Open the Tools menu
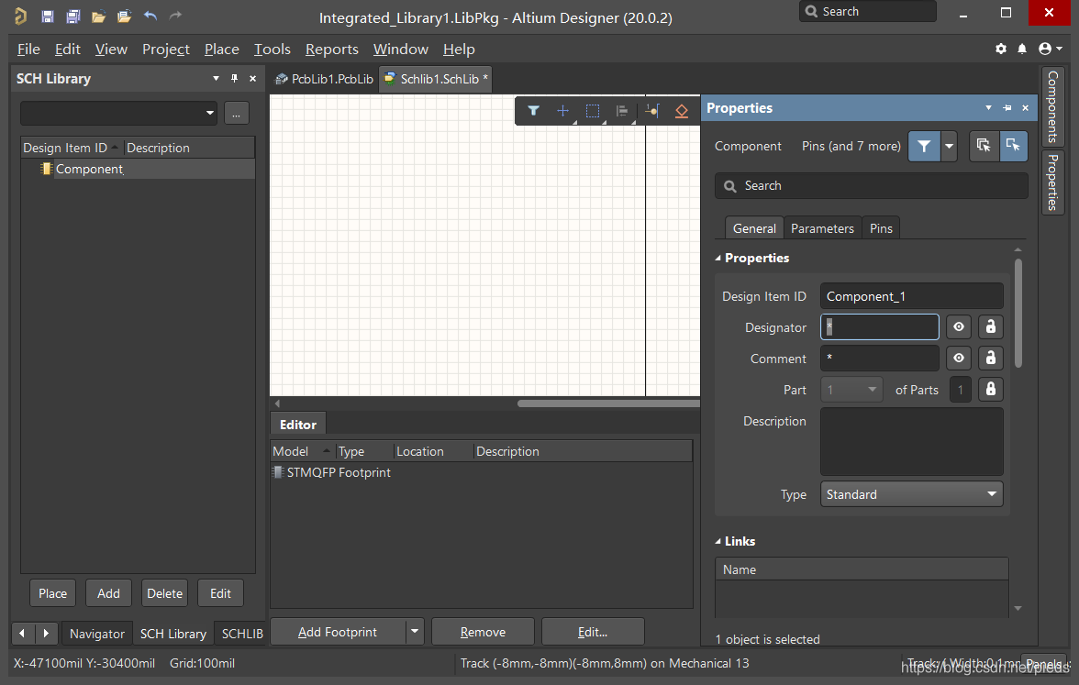Image resolution: width=1079 pixels, height=685 pixels. point(272,49)
